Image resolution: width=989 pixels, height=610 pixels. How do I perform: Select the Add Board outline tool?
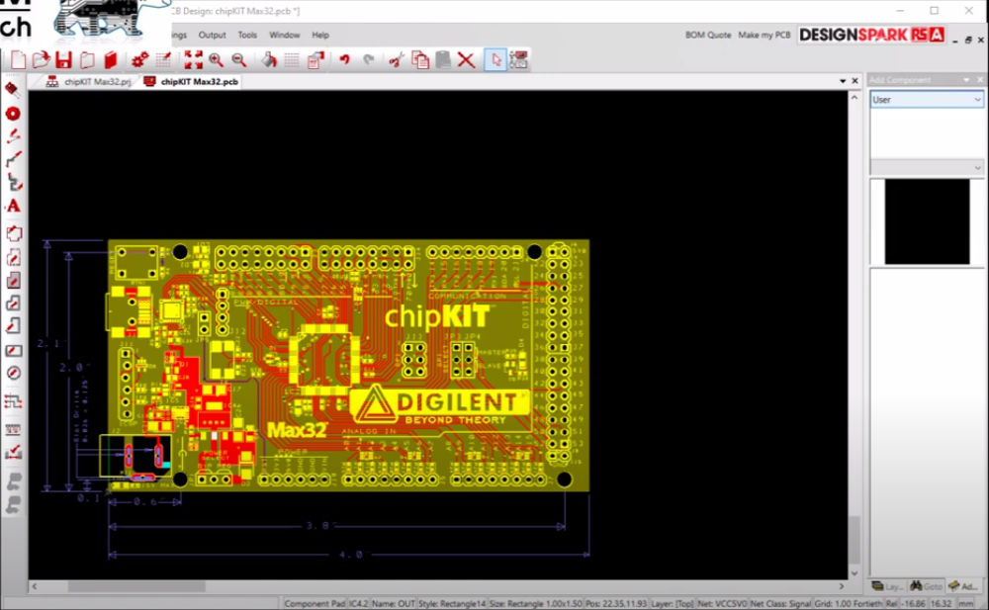[13, 234]
